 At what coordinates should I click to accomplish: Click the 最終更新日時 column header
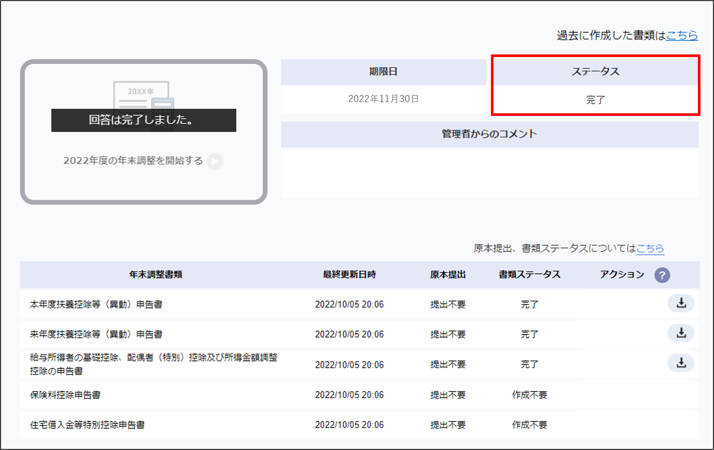(349, 275)
